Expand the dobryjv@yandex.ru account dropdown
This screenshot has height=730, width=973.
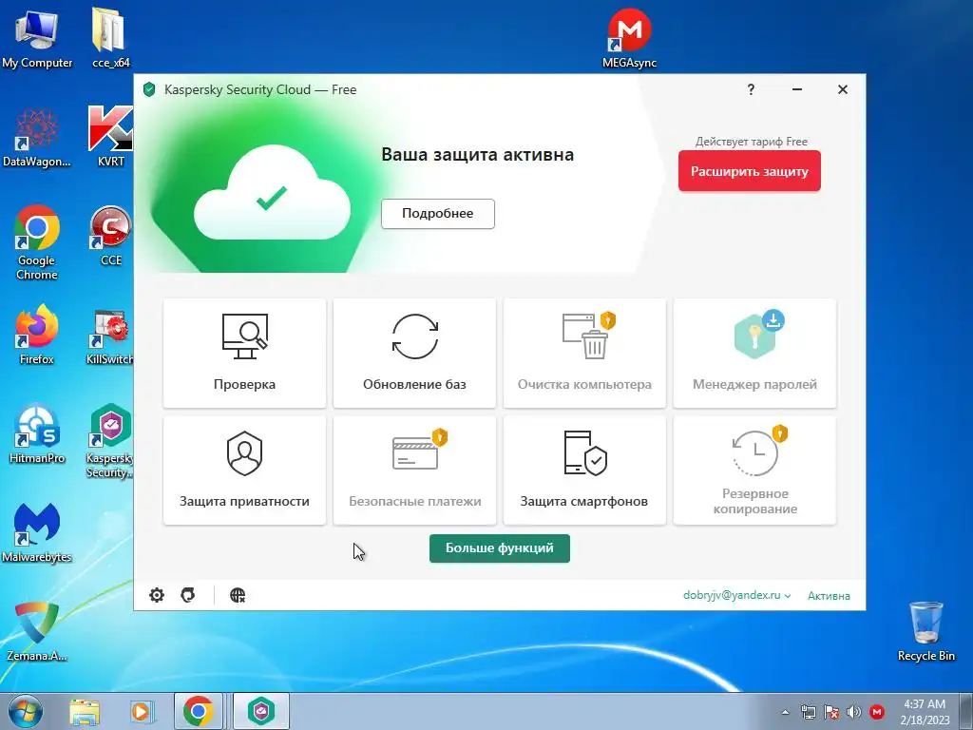(736, 595)
